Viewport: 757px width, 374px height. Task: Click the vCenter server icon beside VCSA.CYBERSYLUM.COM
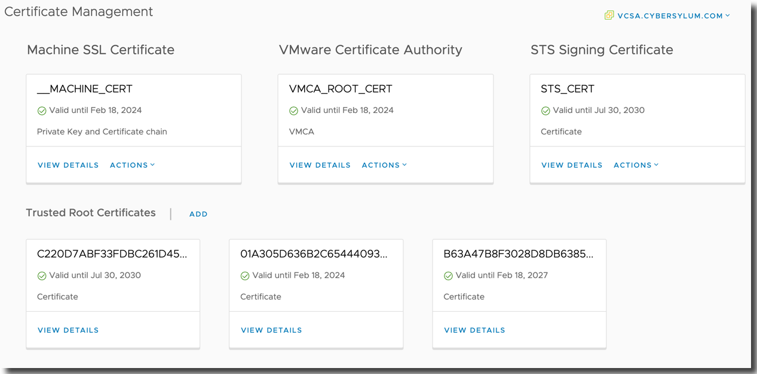click(609, 16)
